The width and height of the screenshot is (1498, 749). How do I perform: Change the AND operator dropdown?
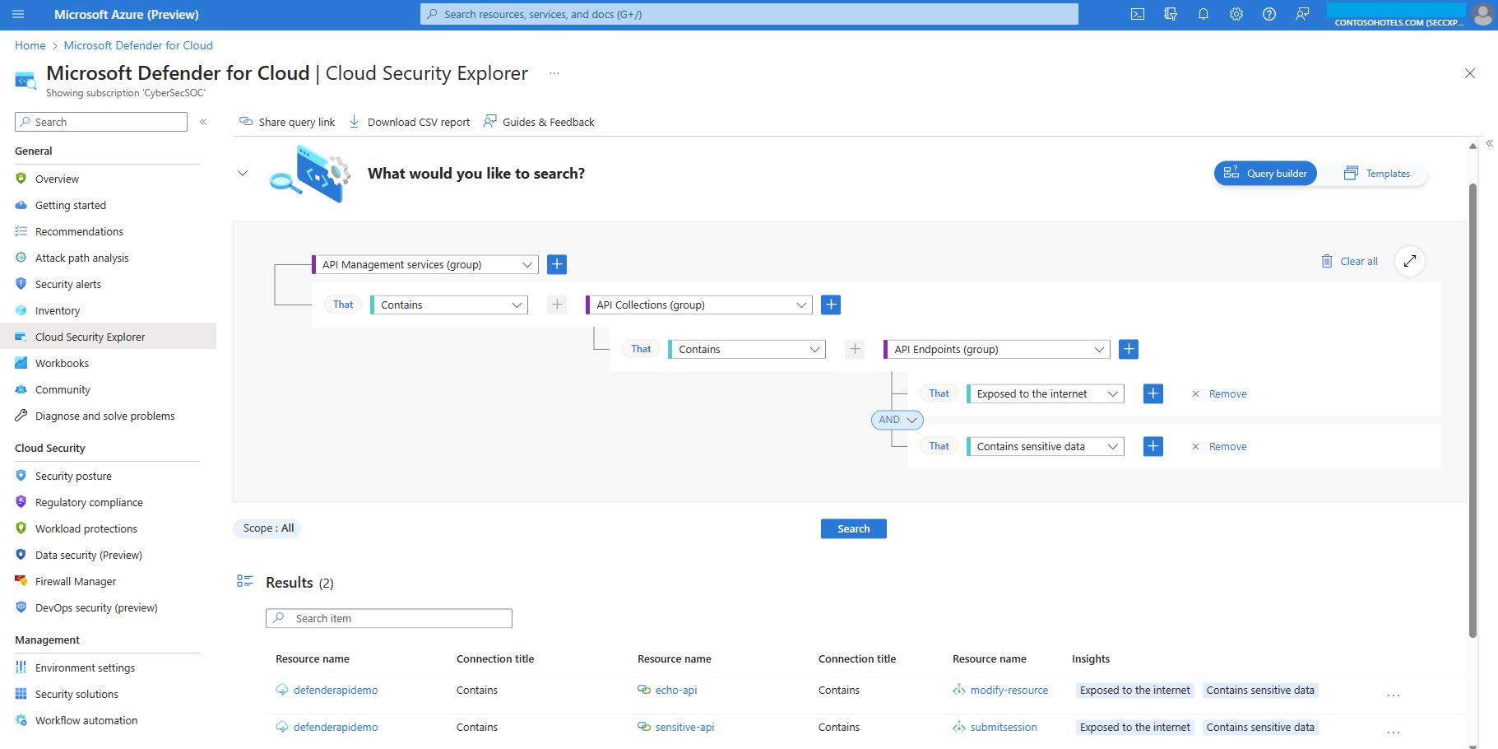coord(897,420)
